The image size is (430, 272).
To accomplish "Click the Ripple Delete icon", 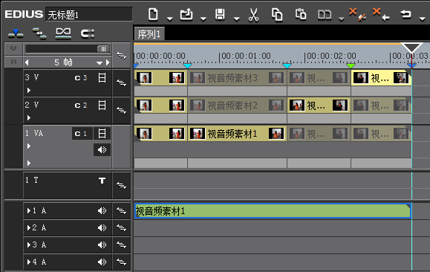I will 381,15.
